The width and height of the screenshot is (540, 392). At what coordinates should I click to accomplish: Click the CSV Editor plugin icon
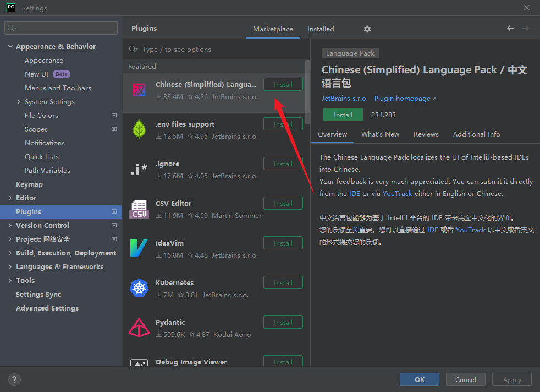tap(139, 209)
